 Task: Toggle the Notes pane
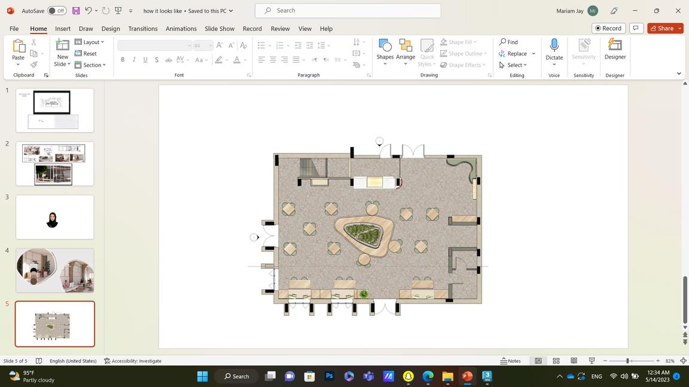(x=511, y=361)
